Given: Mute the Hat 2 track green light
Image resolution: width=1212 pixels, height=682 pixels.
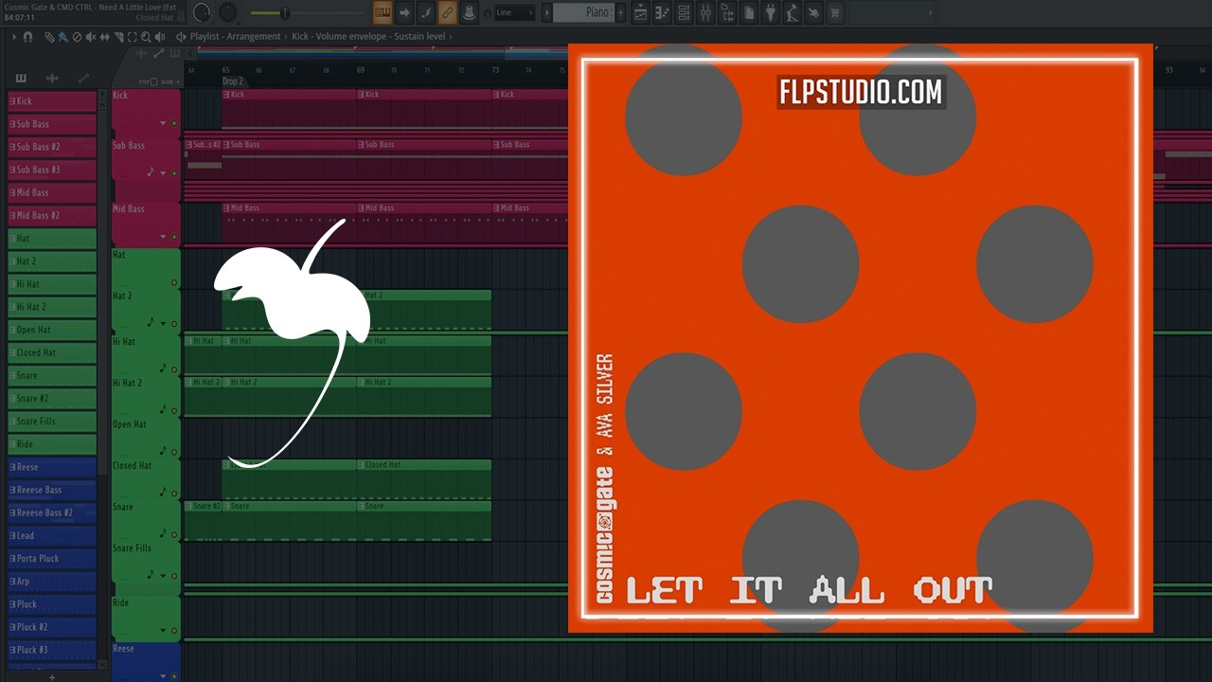Looking at the screenshot, I should 174,324.
